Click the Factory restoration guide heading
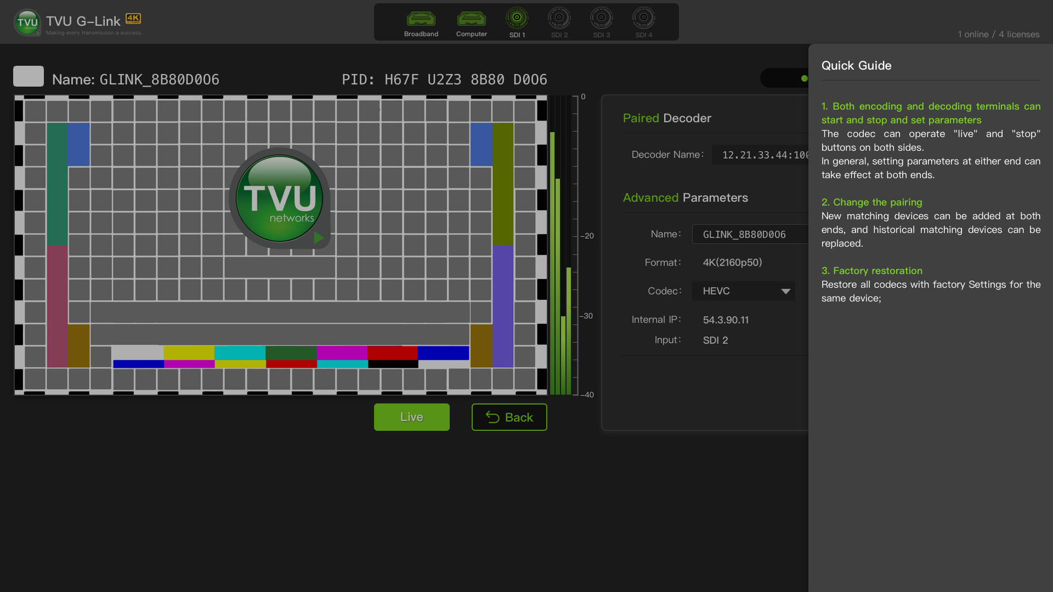The image size is (1053, 592). point(871,271)
